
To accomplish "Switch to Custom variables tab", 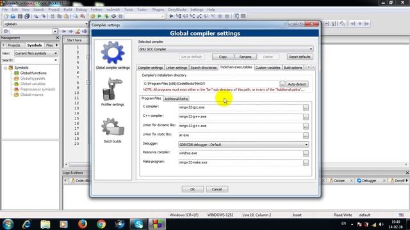I will pyautogui.click(x=268, y=68).
